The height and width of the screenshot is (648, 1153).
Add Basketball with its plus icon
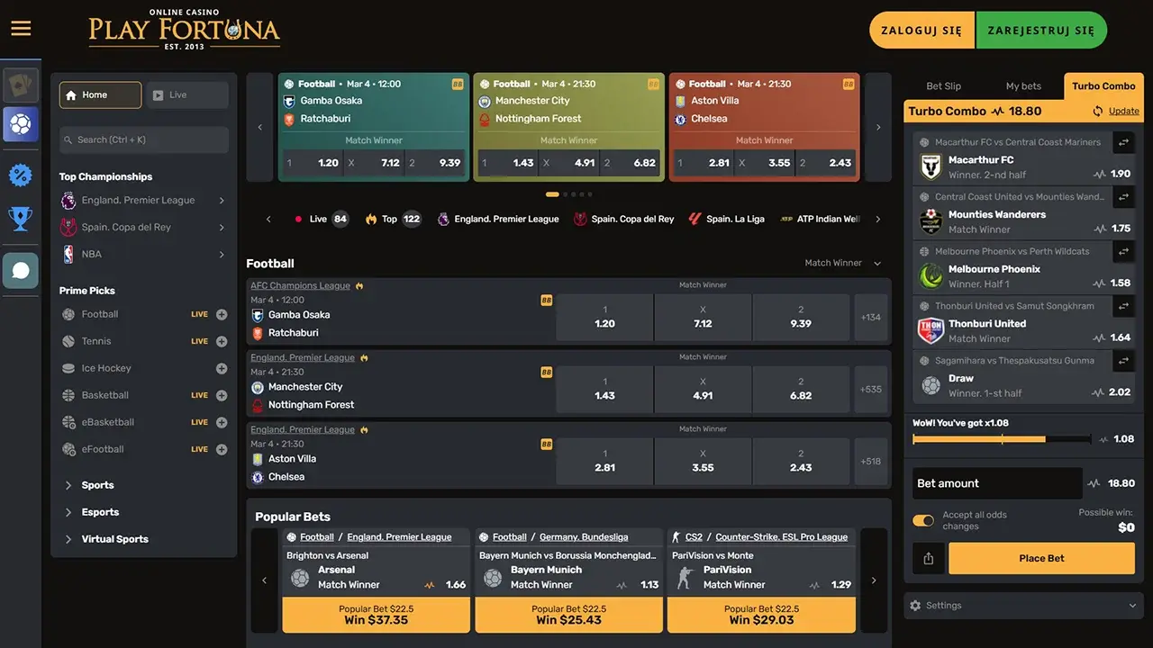222,395
